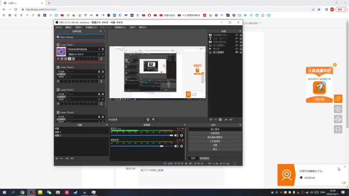
Task: Open the 场景集合(S) menu in OBS
Action: [120, 27]
